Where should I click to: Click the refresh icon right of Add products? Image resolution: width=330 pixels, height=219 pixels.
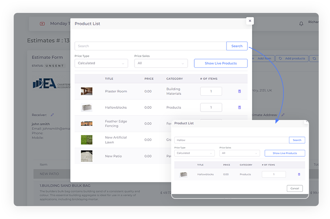coord(314,59)
